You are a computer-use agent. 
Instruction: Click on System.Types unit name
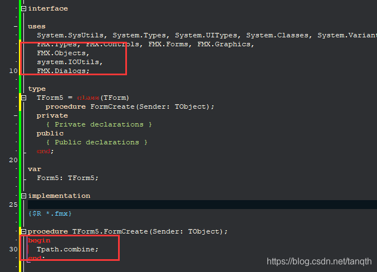pos(139,35)
